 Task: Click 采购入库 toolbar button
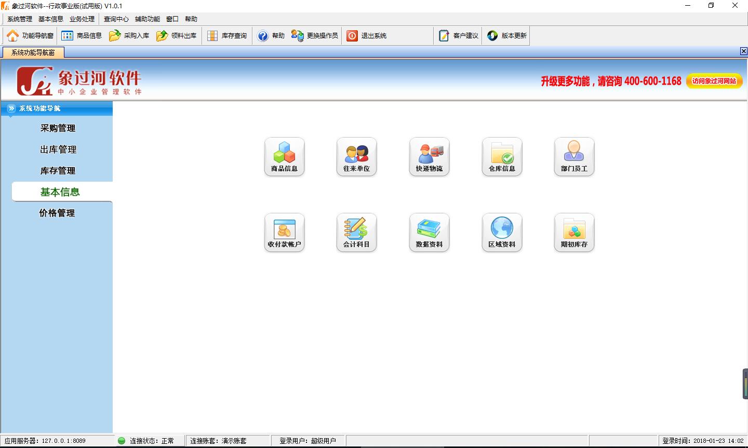click(129, 36)
